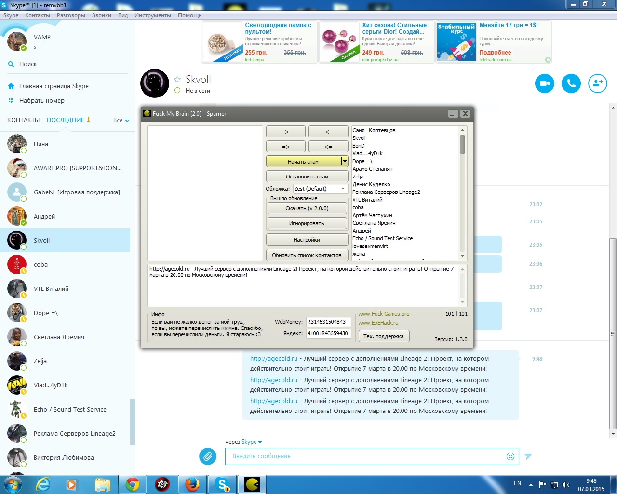Click Обновить список контактов button
The height and width of the screenshot is (494, 617).
point(307,255)
